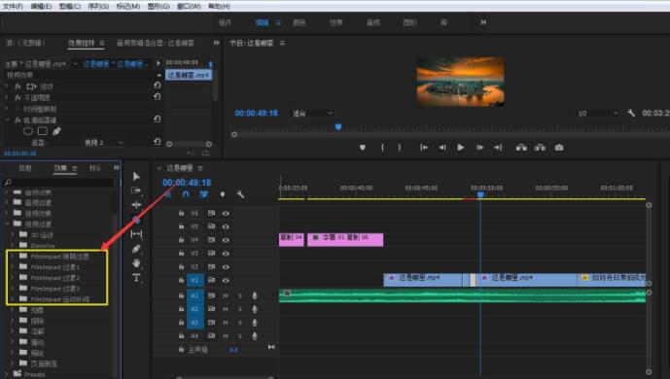Select the Hand tool

point(136,263)
